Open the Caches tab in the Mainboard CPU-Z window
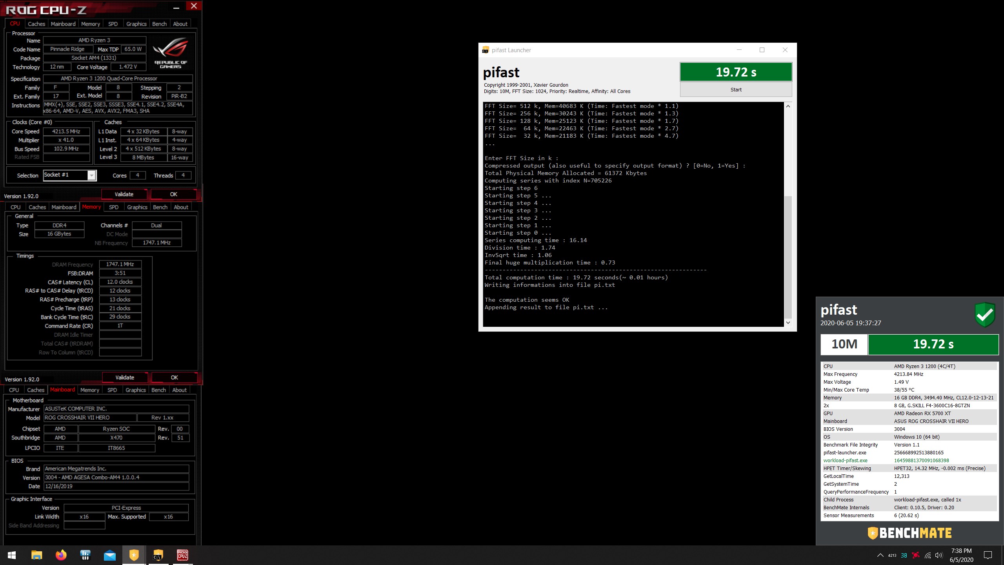The width and height of the screenshot is (1004, 565). tap(36, 390)
